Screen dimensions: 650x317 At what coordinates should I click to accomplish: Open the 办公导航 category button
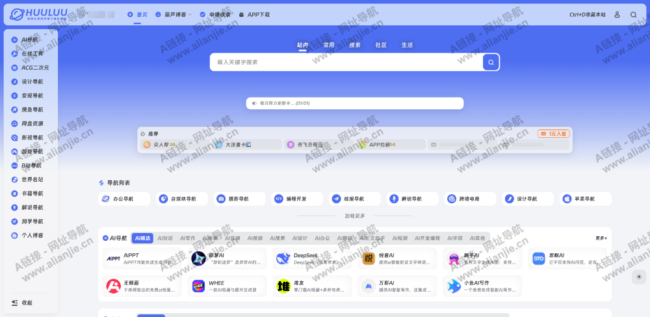124,199
